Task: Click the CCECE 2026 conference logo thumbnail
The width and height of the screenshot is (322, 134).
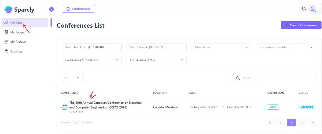Action: point(64,107)
